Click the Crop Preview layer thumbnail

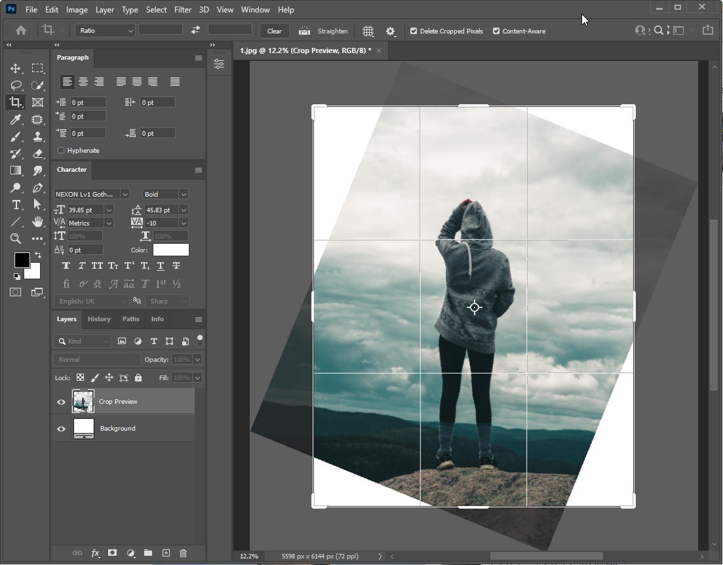(x=83, y=401)
